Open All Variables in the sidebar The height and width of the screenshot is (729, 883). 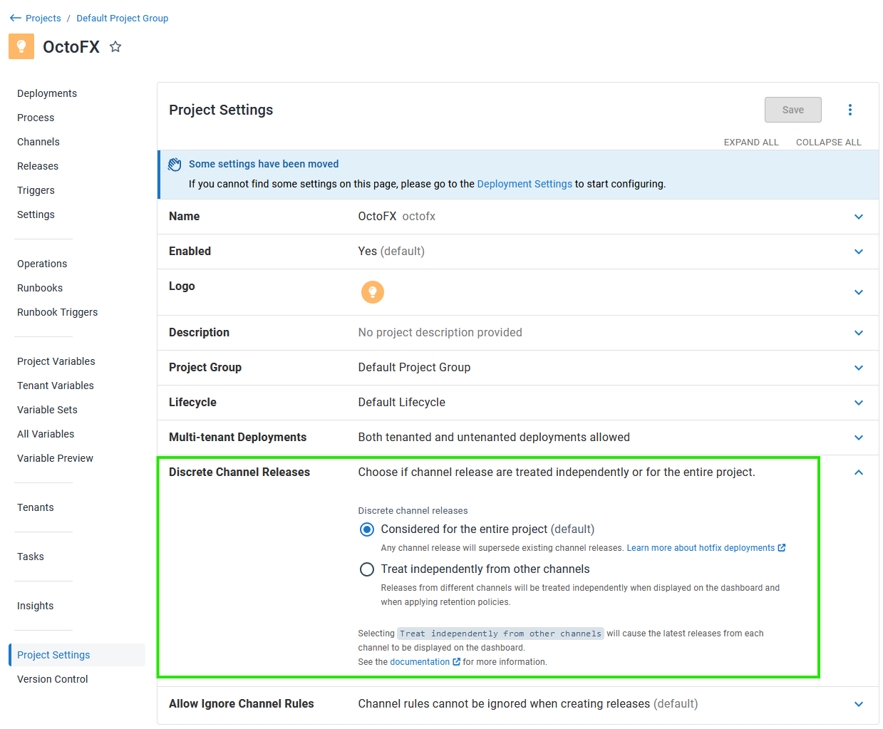coord(46,434)
